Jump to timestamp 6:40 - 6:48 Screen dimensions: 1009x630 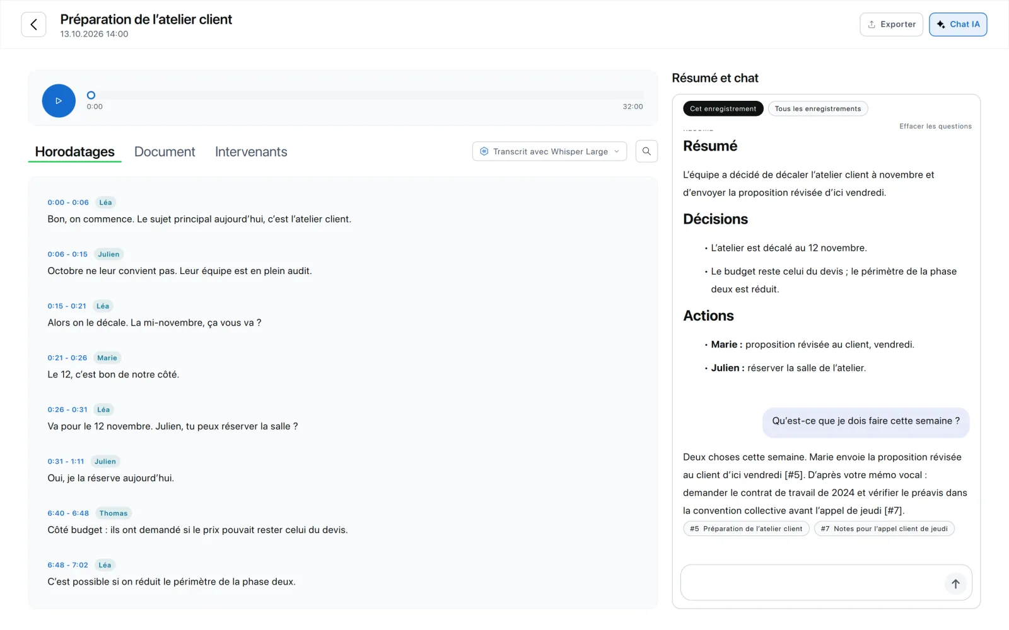click(x=68, y=513)
